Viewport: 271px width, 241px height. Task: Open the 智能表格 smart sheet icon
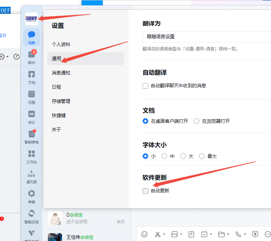pos(32,137)
